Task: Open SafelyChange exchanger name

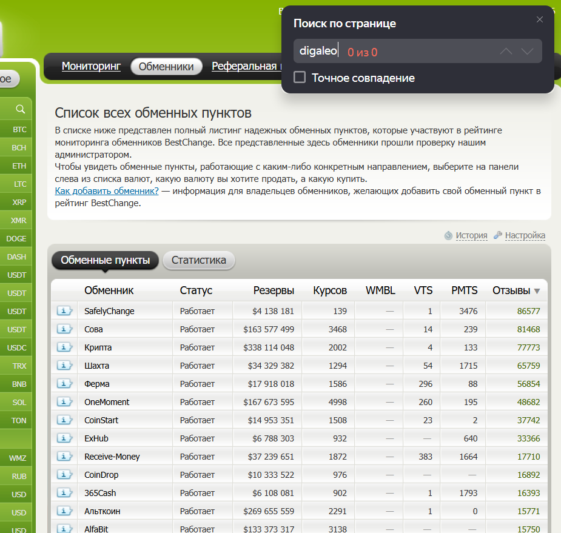Action: tap(109, 311)
